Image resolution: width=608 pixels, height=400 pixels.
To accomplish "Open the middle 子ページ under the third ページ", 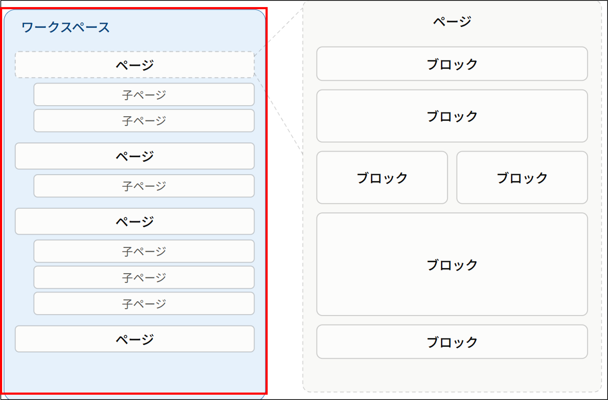I will pos(144,277).
